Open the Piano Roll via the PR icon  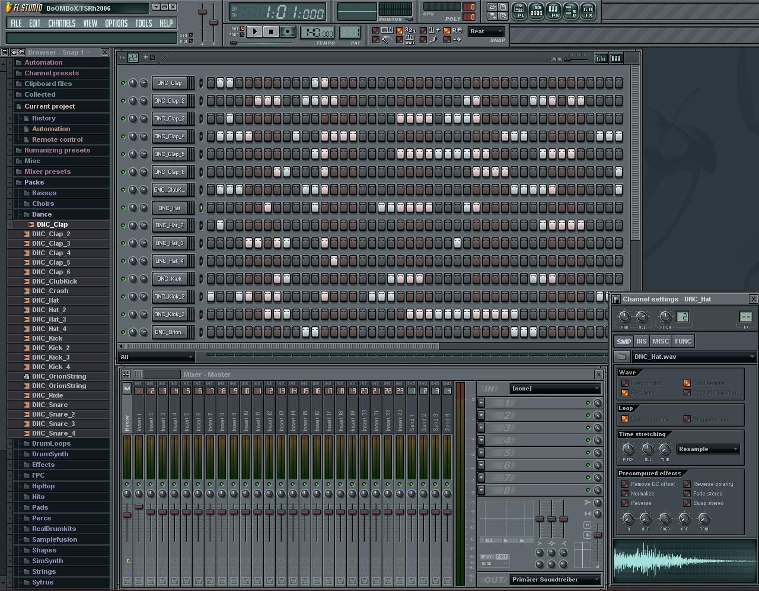(554, 10)
